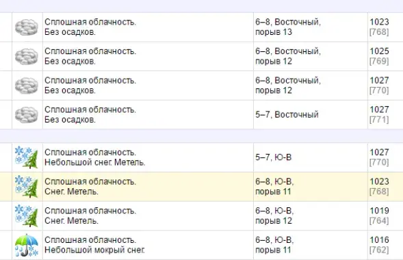This screenshot has height=260, width=403.
Task: Click the snow and fir tree icon for 'Небольшой снег. Метель.'
Action: pyautogui.click(x=27, y=157)
